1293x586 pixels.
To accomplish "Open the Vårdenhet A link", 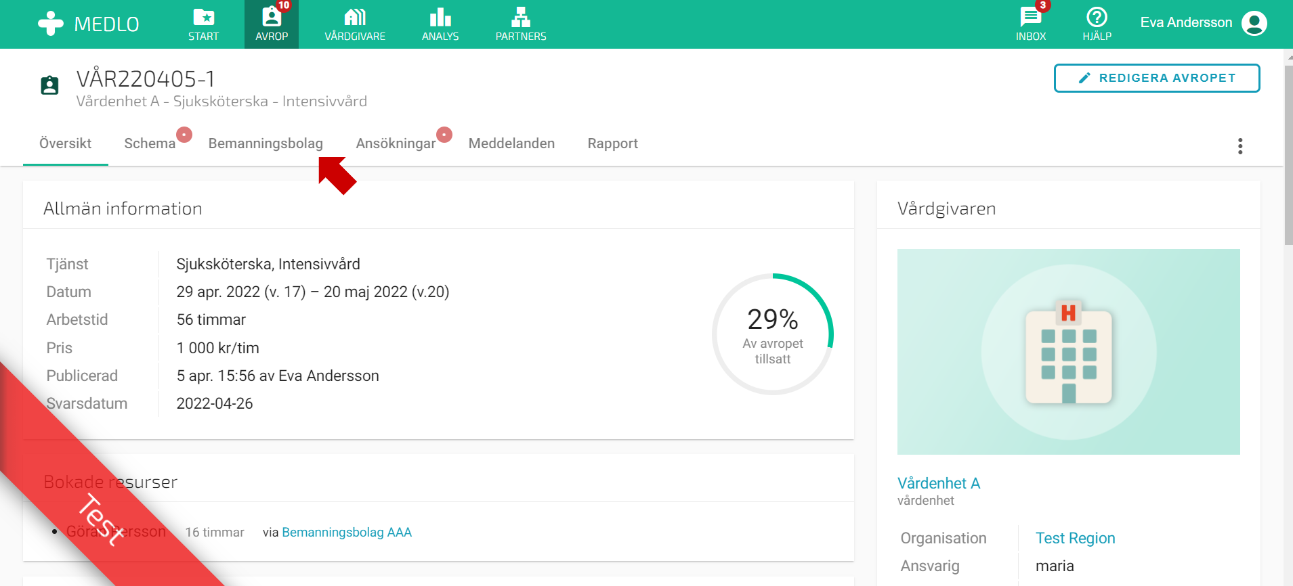I will point(939,483).
